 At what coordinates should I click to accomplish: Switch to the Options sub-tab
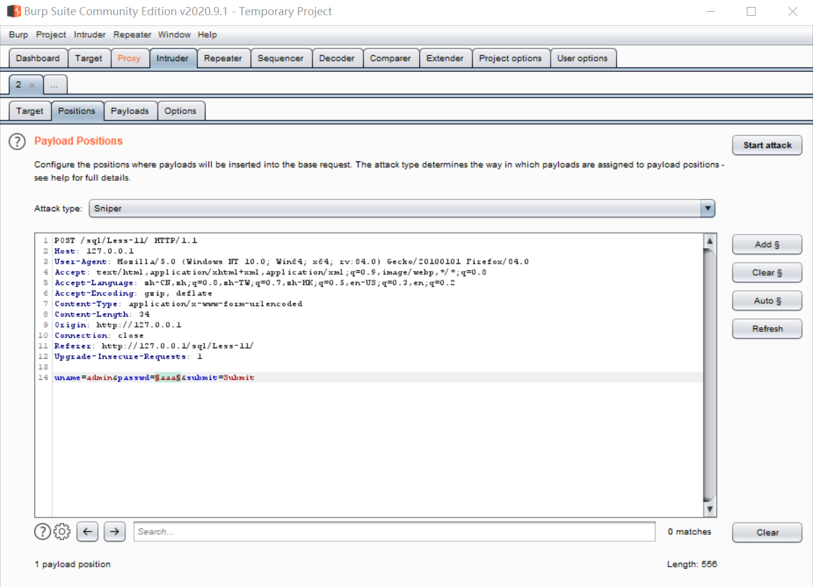tap(180, 111)
